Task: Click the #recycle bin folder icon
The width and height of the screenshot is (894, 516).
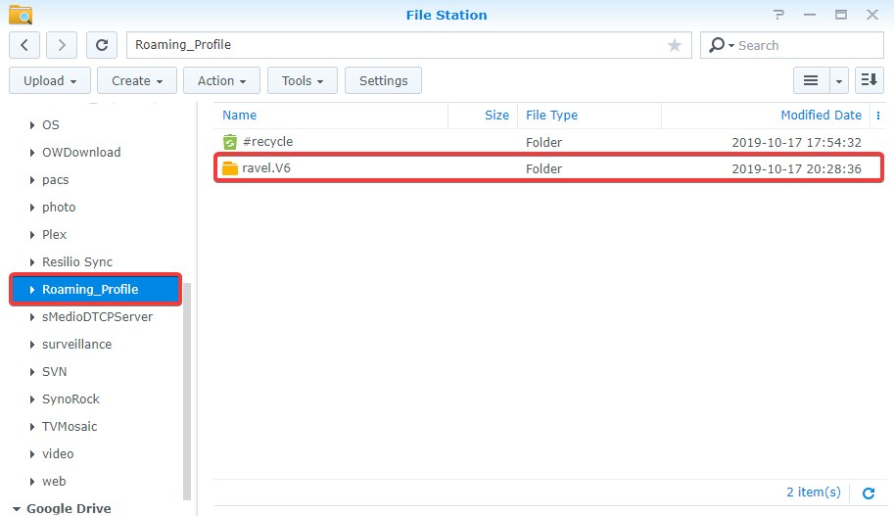Action: coord(230,142)
